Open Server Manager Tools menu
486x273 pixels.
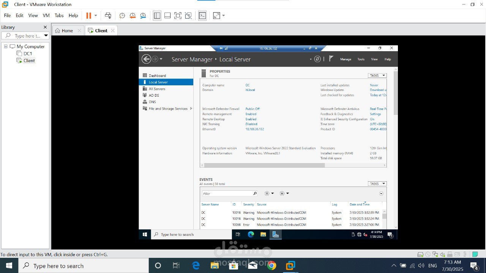[361, 59]
